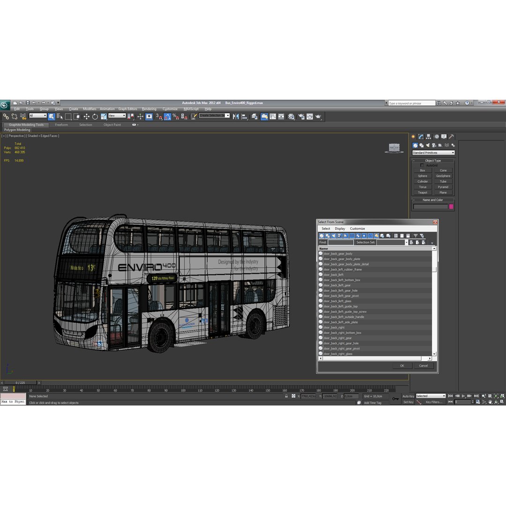Click the Teapot primitive button
Image resolution: width=506 pixels, height=506 pixels.
click(x=423, y=193)
